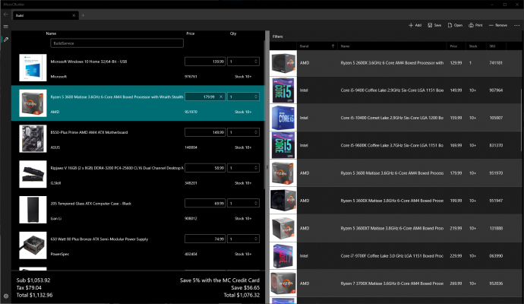Select the Core i5-9400 Coffee Lake row

tap(396, 90)
